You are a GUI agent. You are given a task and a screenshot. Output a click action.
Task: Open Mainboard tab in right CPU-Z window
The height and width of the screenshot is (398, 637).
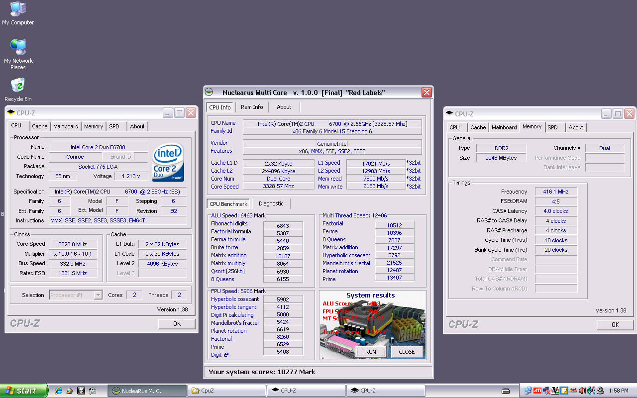click(504, 127)
